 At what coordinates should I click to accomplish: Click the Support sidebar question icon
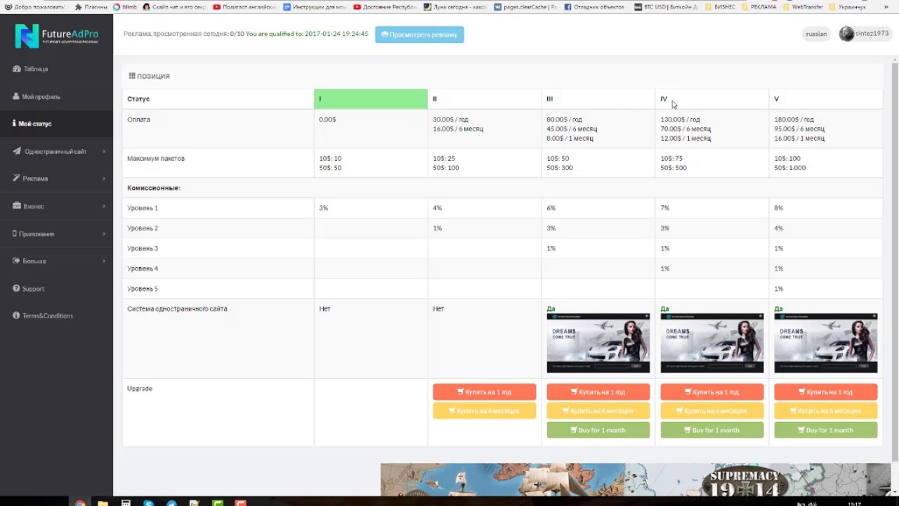coord(16,288)
